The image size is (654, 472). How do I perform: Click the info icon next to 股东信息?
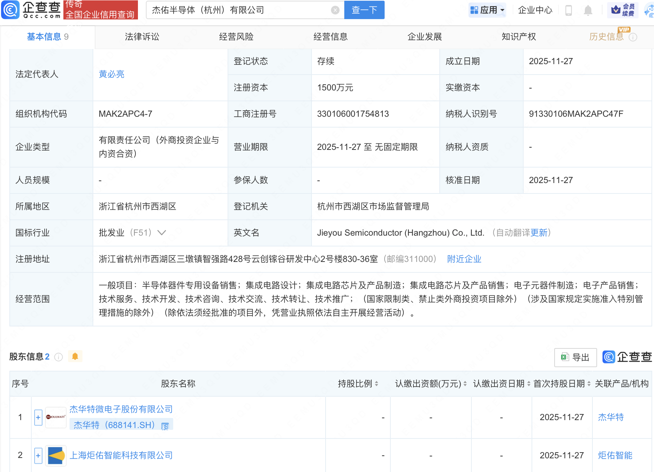[58, 357]
